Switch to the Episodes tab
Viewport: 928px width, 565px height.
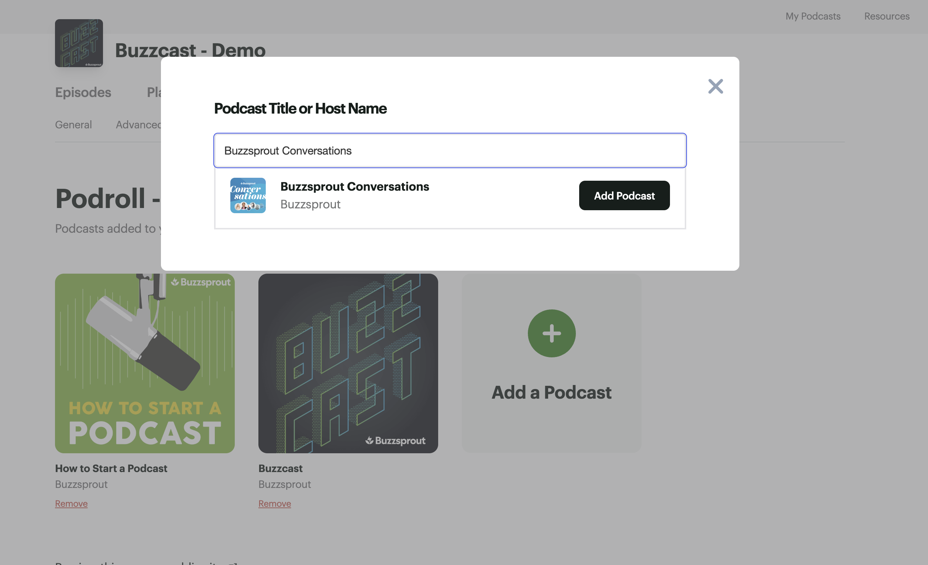[x=83, y=92]
